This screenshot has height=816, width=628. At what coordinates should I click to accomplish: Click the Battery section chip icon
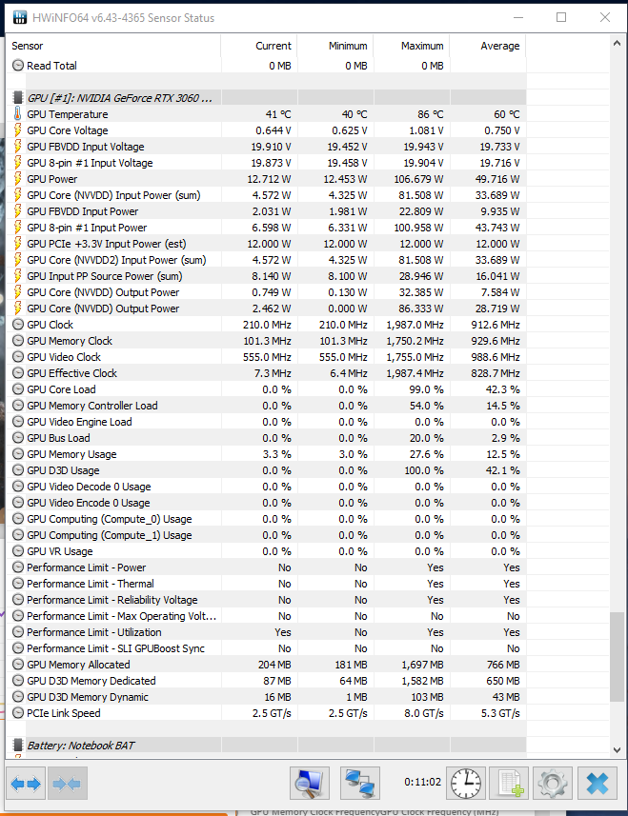[18, 746]
